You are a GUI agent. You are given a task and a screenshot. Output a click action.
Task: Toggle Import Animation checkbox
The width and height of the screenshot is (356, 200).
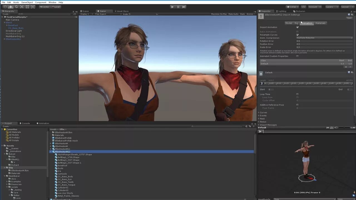coord(297,27)
